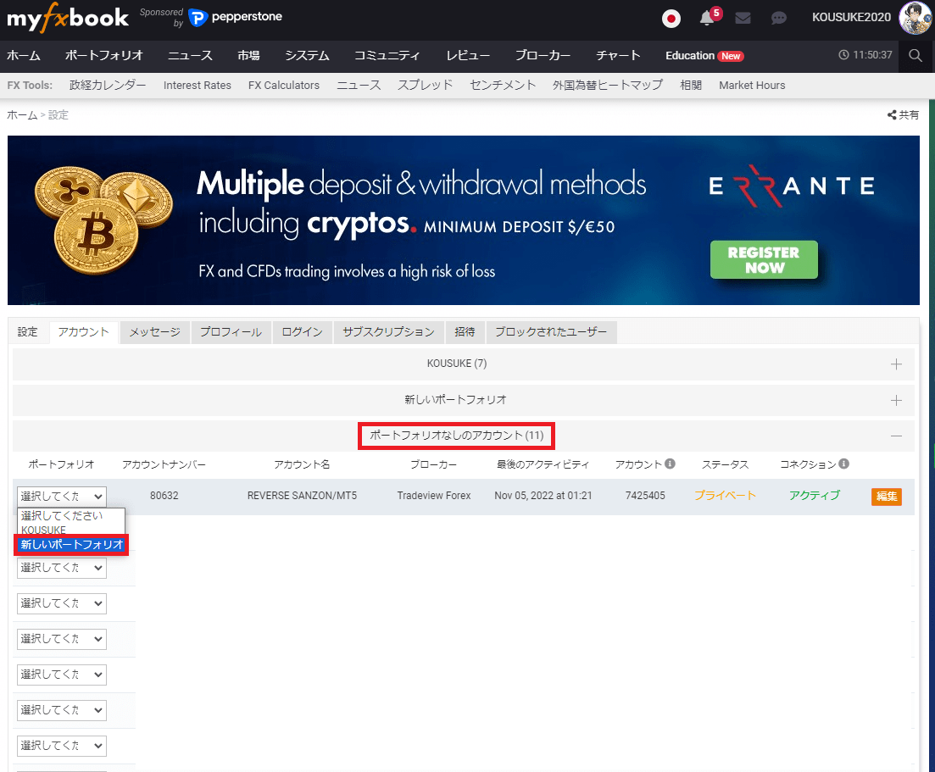This screenshot has height=772, width=935.
Task: Switch to the プロフィール tab
Action: point(231,332)
